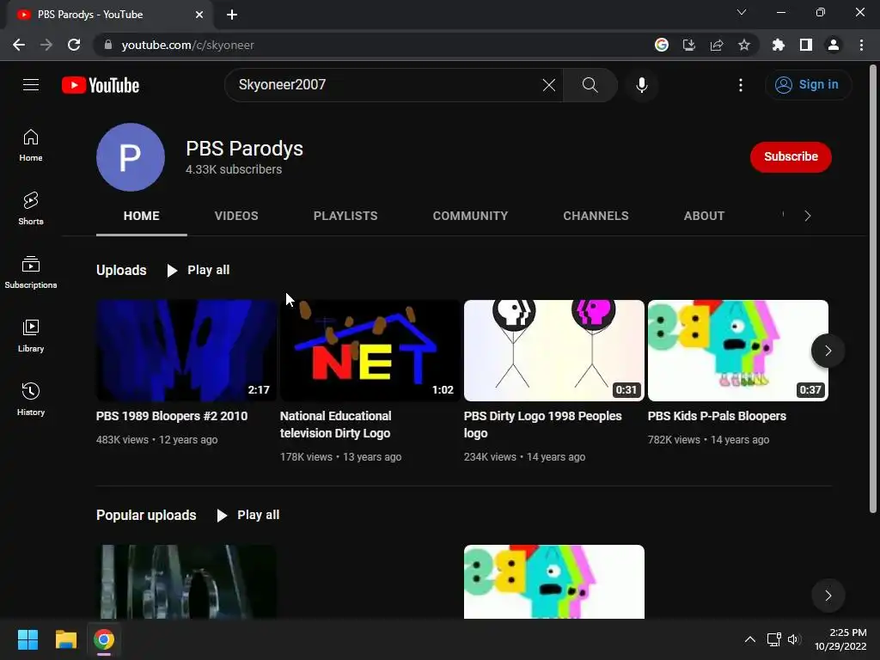Image resolution: width=880 pixels, height=660 pixels.
Task: Open Chrome three-dot menu
Action: 861,45
